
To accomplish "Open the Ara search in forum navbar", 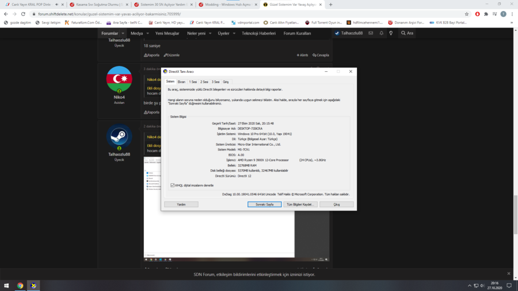I will [x=407, y=33].
